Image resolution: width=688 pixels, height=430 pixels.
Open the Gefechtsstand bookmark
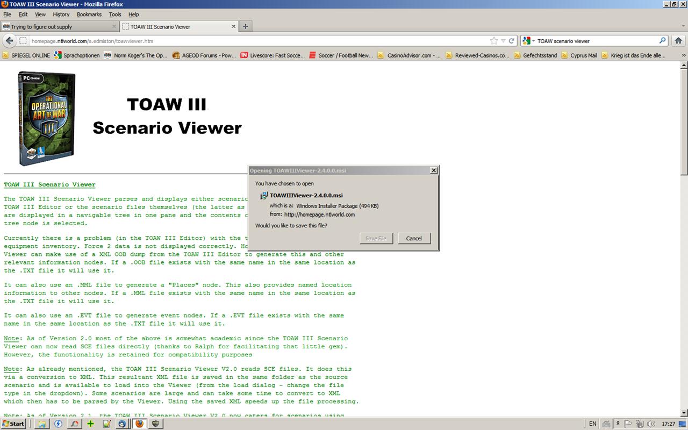click(x=535, y=55)
